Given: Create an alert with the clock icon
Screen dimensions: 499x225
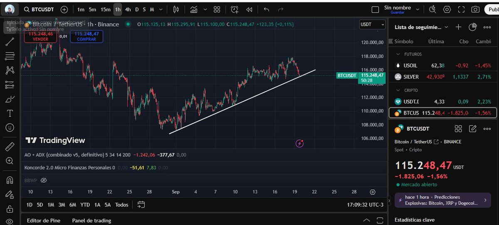Looking at the screenshot, I should 235,9.
